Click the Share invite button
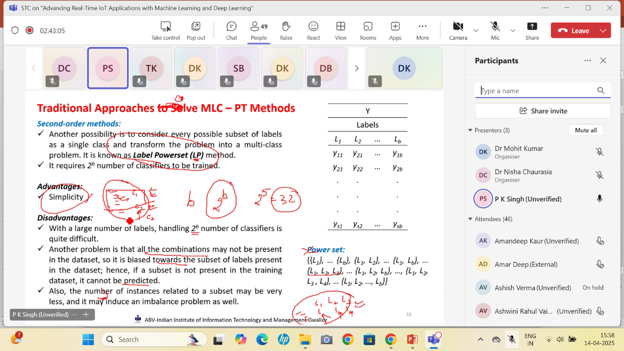Screen dimensions: 624x351 click(543, 111)
